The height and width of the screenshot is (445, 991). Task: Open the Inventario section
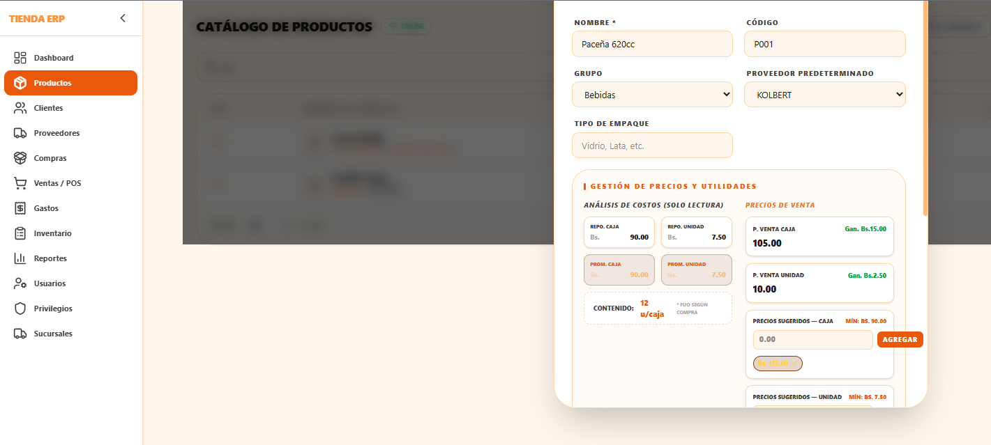(x=70, y=233)
